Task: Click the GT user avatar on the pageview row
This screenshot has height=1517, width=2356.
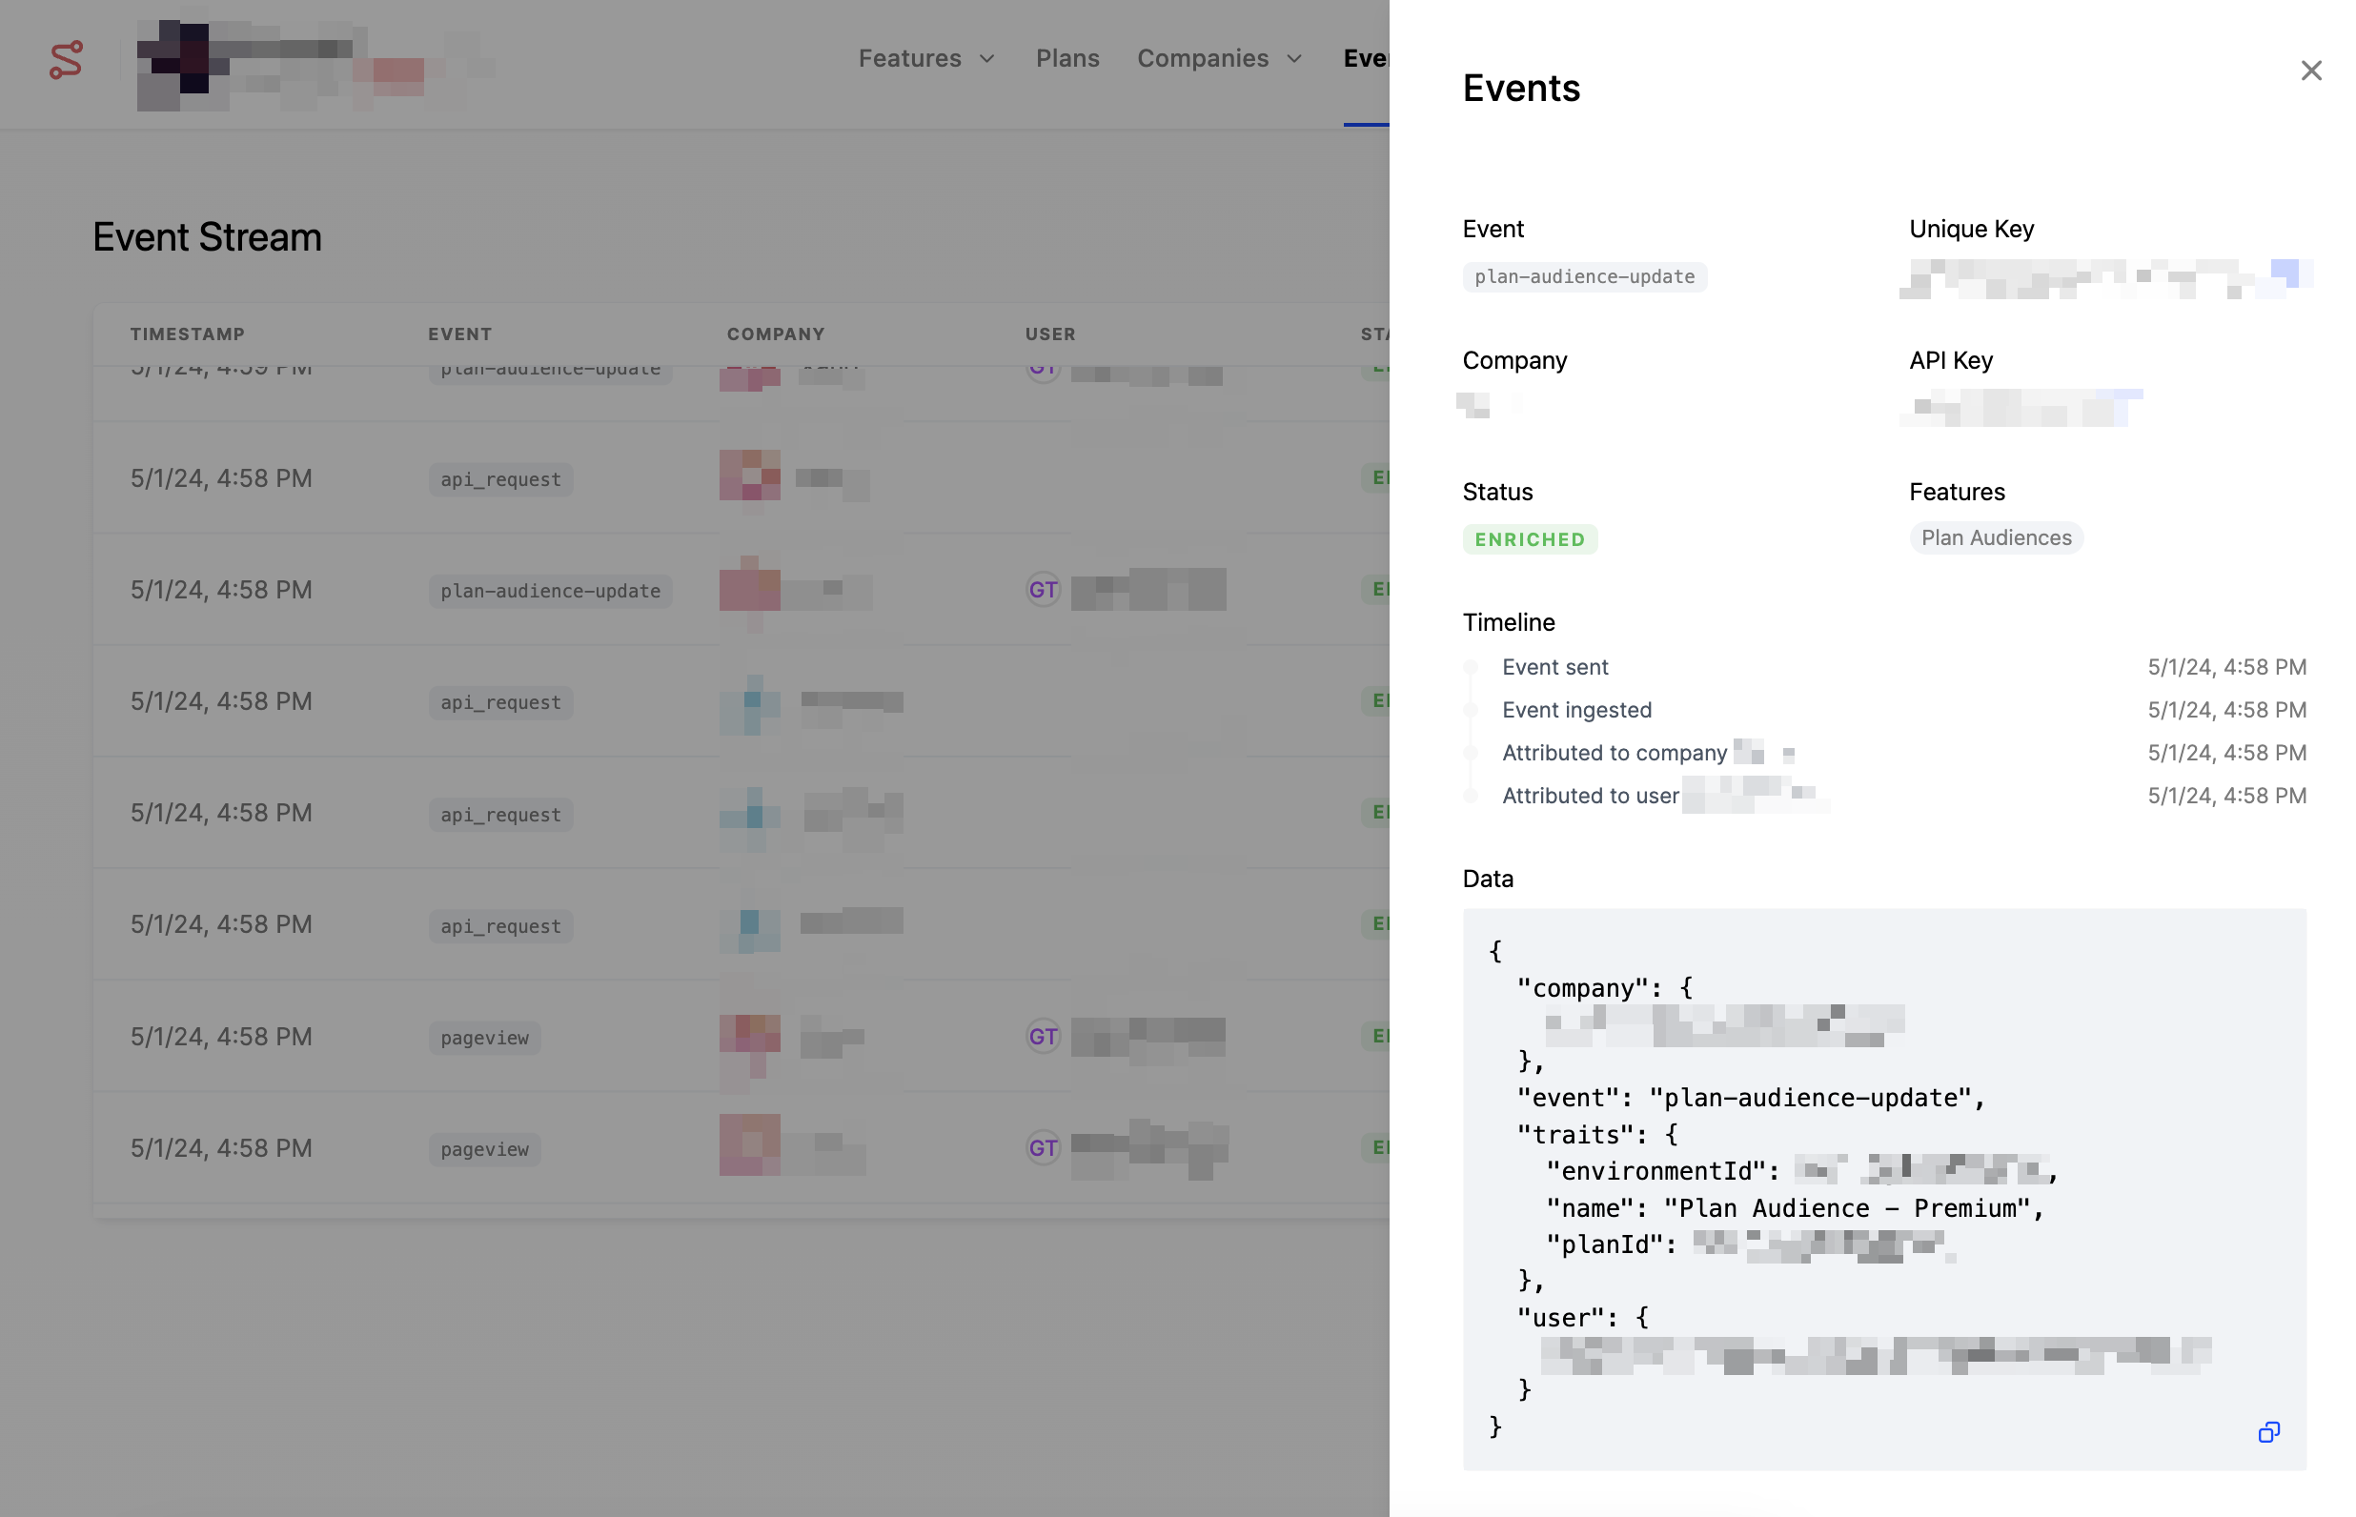Action: click(x=1043, y=1037)
